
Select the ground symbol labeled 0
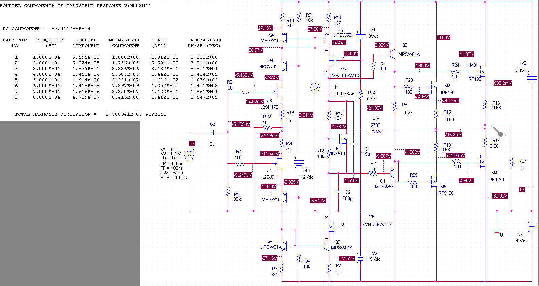(497, 231)
